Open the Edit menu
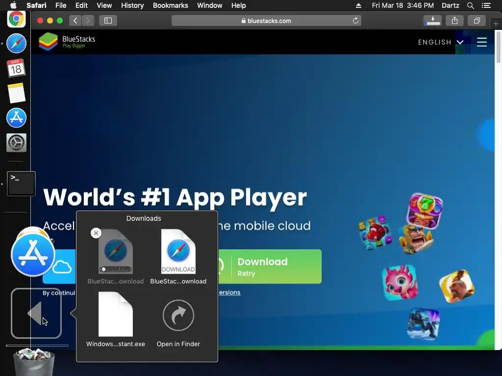Screen dimensions: 502x376 coord(81,5)
